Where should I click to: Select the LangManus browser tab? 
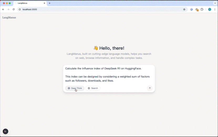[x=30, y=3]
